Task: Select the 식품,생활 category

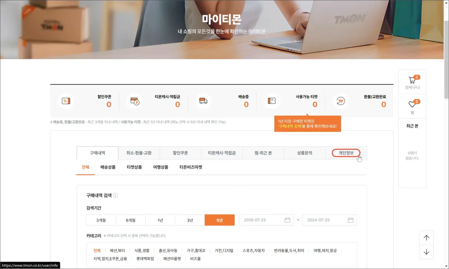Action: 142,250
